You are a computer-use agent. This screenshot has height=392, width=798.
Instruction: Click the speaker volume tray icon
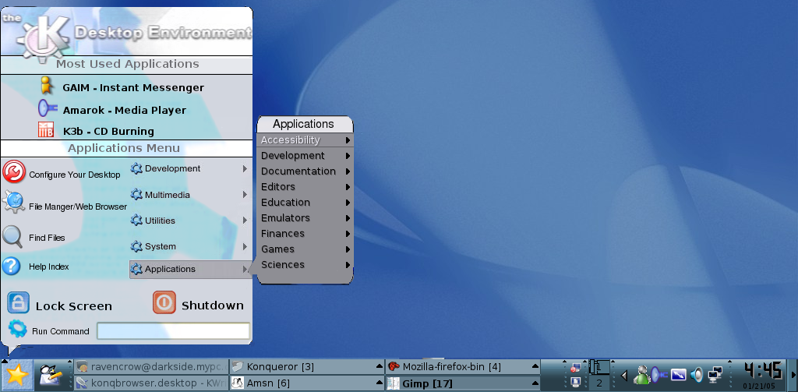coord(697,375)
